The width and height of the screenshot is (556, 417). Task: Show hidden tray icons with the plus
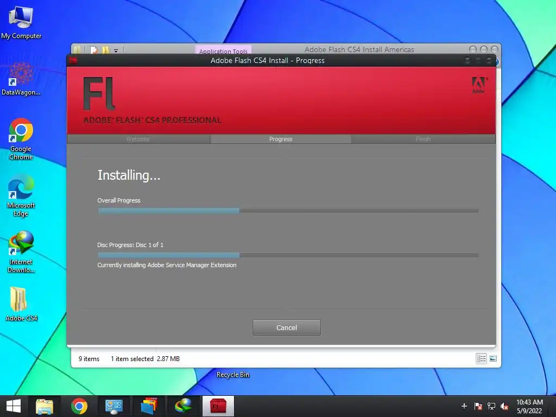(x=464, y=406)
